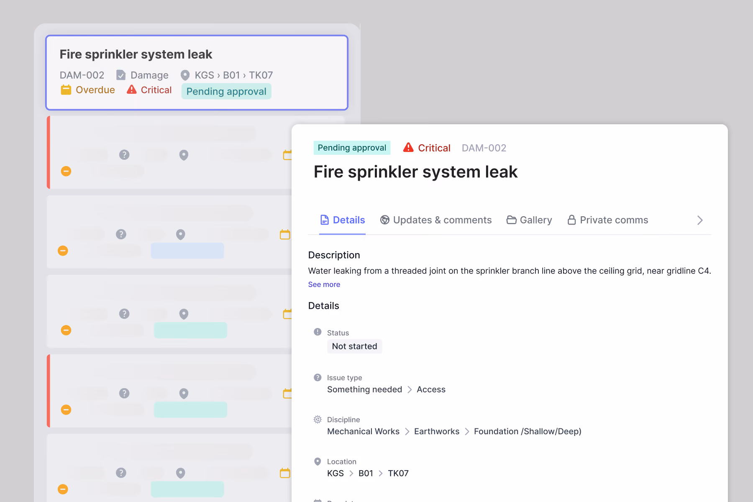Image resolution: width=753 pixels, height=502 pixels.
Task: Click KGS in the Location path
Action: point(336,473)
